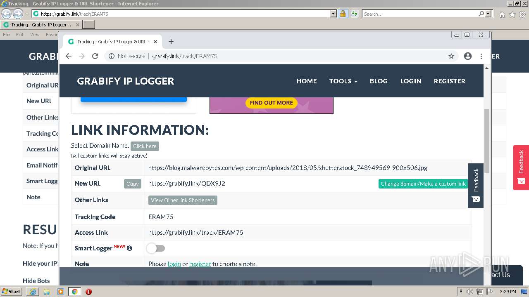Open IE Edit menu
This screenshot has height=297, width=529.
point(20,35)
